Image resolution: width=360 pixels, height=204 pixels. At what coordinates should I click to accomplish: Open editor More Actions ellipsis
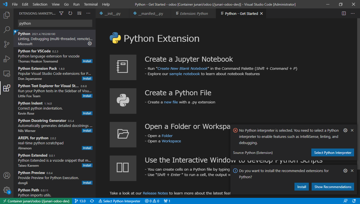(x=353, y=13)
